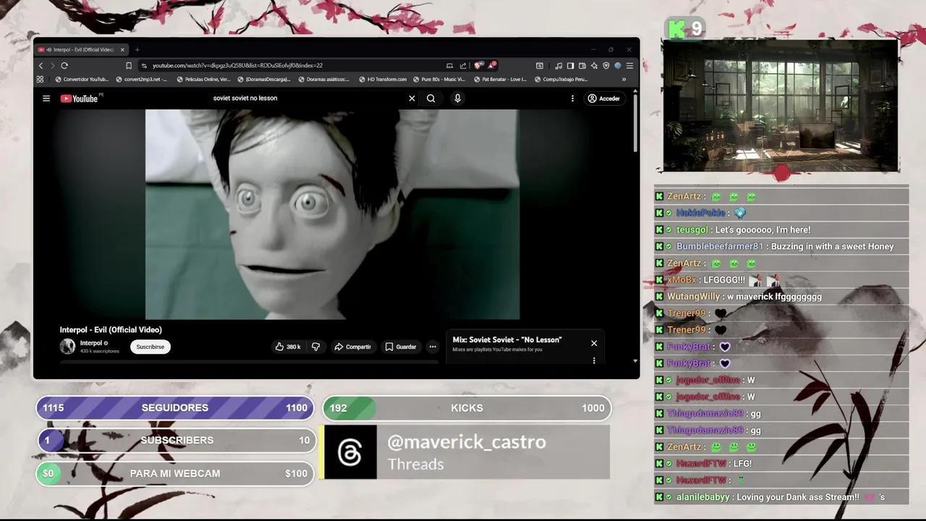This screenshot has width=926, height=521.
Task: Click the browser forward arrow
Action: point(52,65)
